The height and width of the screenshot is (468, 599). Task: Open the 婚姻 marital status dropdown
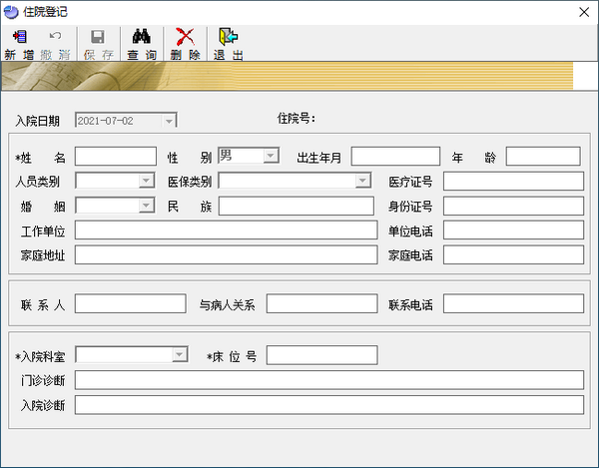click(x=146, y=206)
